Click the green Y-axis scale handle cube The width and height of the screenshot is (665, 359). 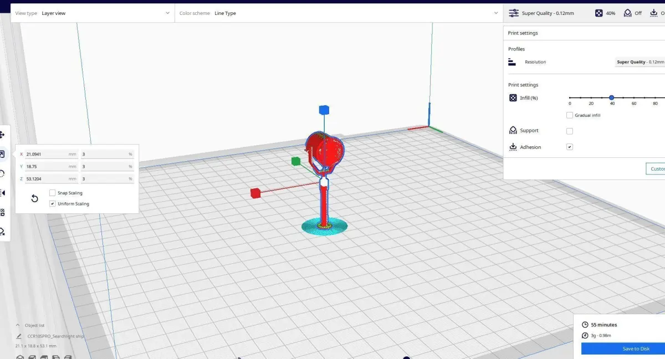[296, 161]
